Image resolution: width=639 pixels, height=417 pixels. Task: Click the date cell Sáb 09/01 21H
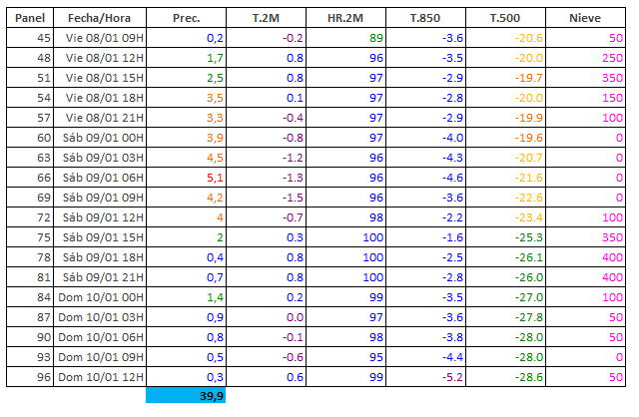point(100,277)
